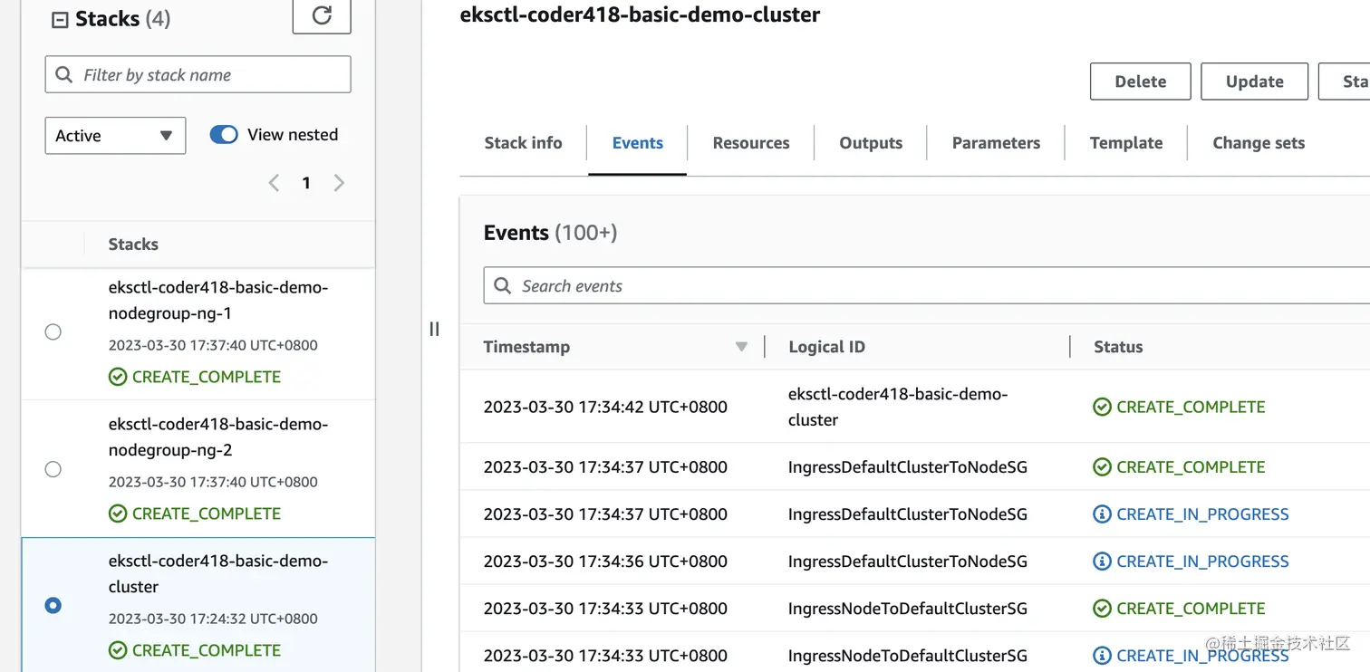Click nodegroup-ng-1 creation time 17:37:40 in the stack list

pos(213,345)
